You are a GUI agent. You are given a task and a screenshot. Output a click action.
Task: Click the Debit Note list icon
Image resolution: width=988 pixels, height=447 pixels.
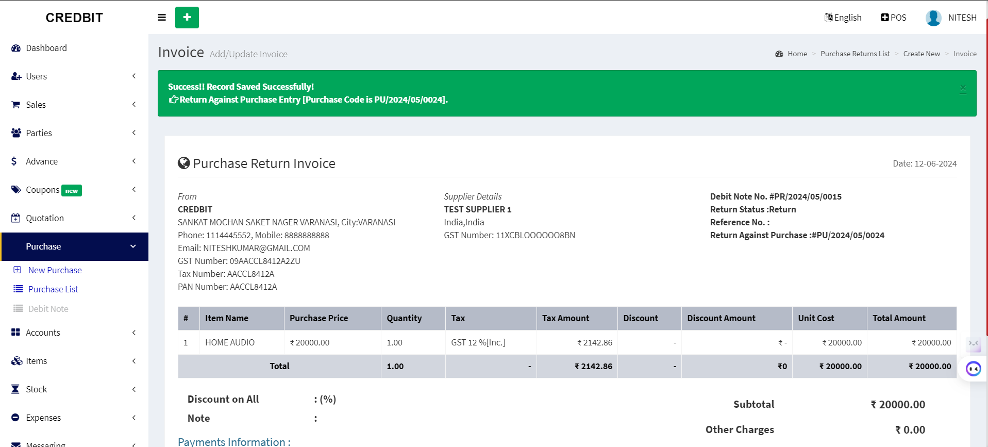pos(18,308)
